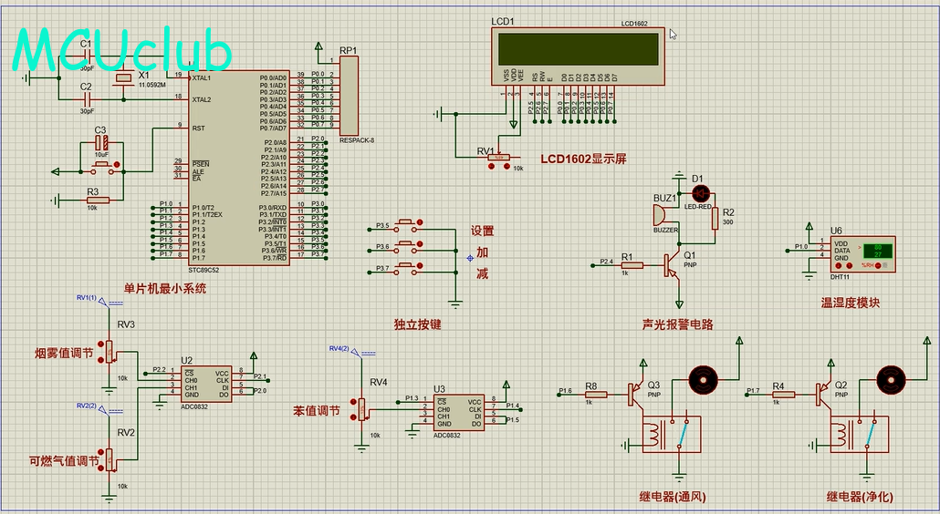
Task: Adjust the RV3 smoke value potentiometer
Action: pos(110,351)
